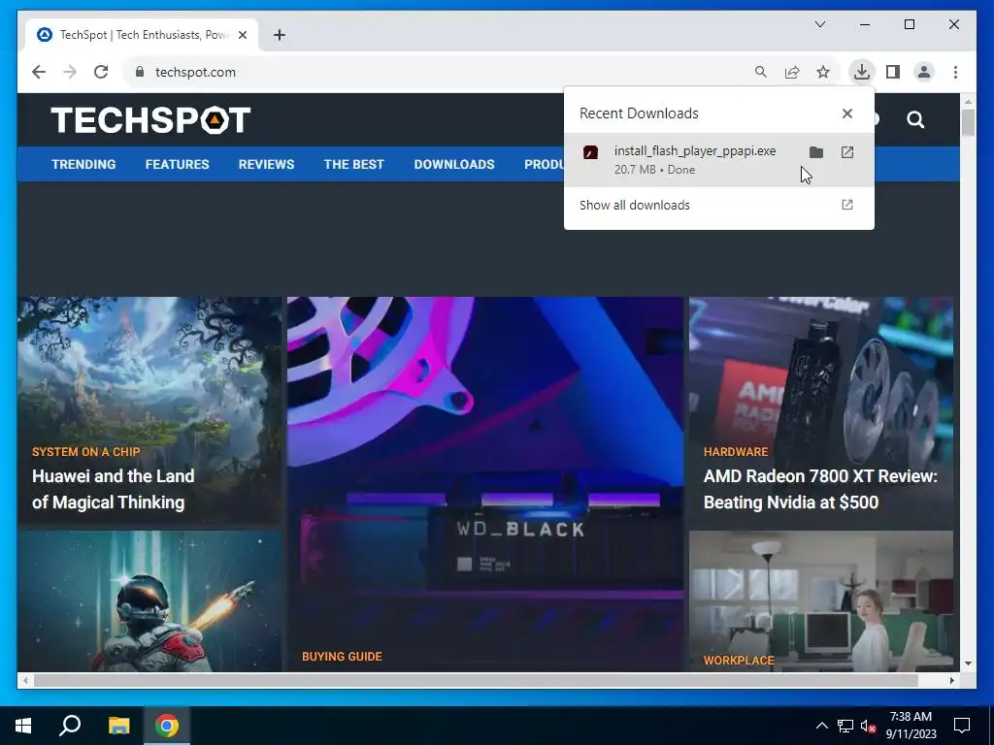Click the BUYING GUIDE label
Screen dimensions: 994x745
pyautogui.click(x=342, y=657)
